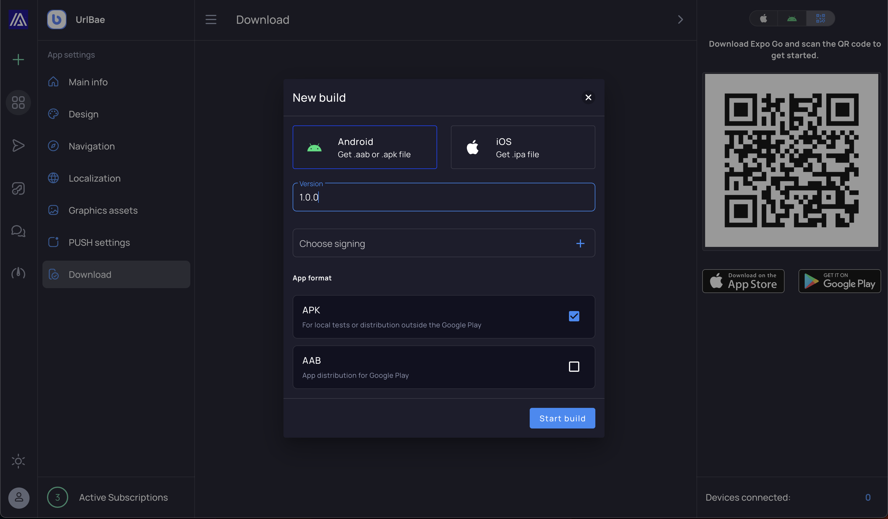Select the iOS build platform card
Image resolution: width=888 pixels, height=519 pixels.
pyautogui.click(x=523, y=147)
